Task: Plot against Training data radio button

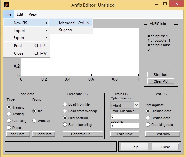Action: click(x=148, y=111)
